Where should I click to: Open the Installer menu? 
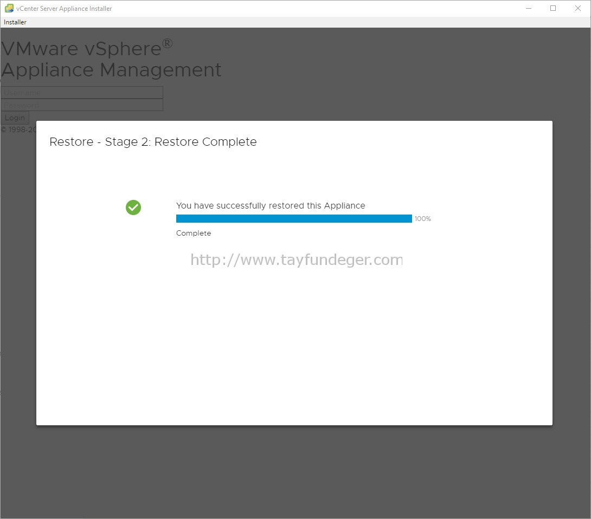(15, 22)
